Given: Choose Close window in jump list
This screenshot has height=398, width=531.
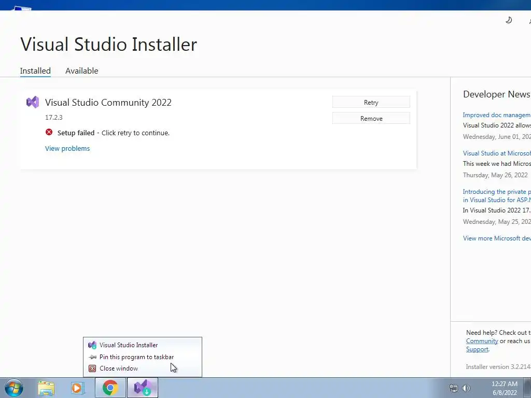Looking at the screenshot, I should [143, 368].
